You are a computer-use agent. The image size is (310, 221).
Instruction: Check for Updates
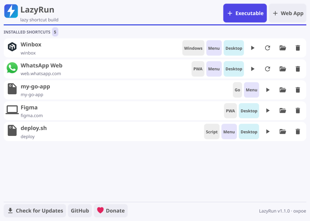[x=35, y=211]
